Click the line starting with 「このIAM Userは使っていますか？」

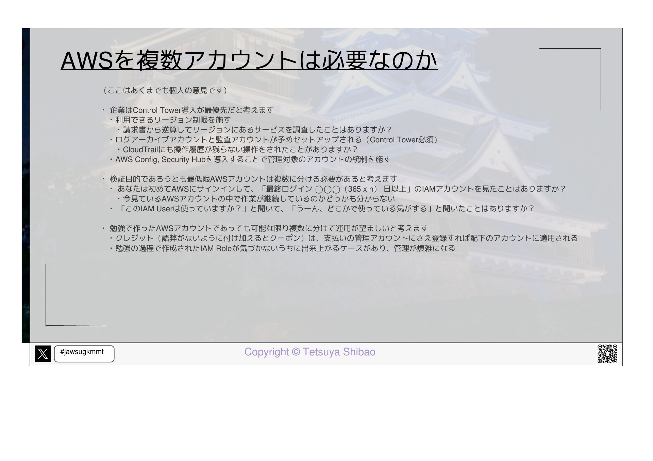(x=322, y=209)
